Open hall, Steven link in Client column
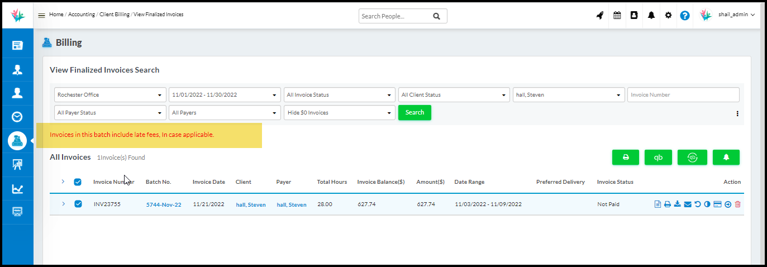 pos(251,204)
